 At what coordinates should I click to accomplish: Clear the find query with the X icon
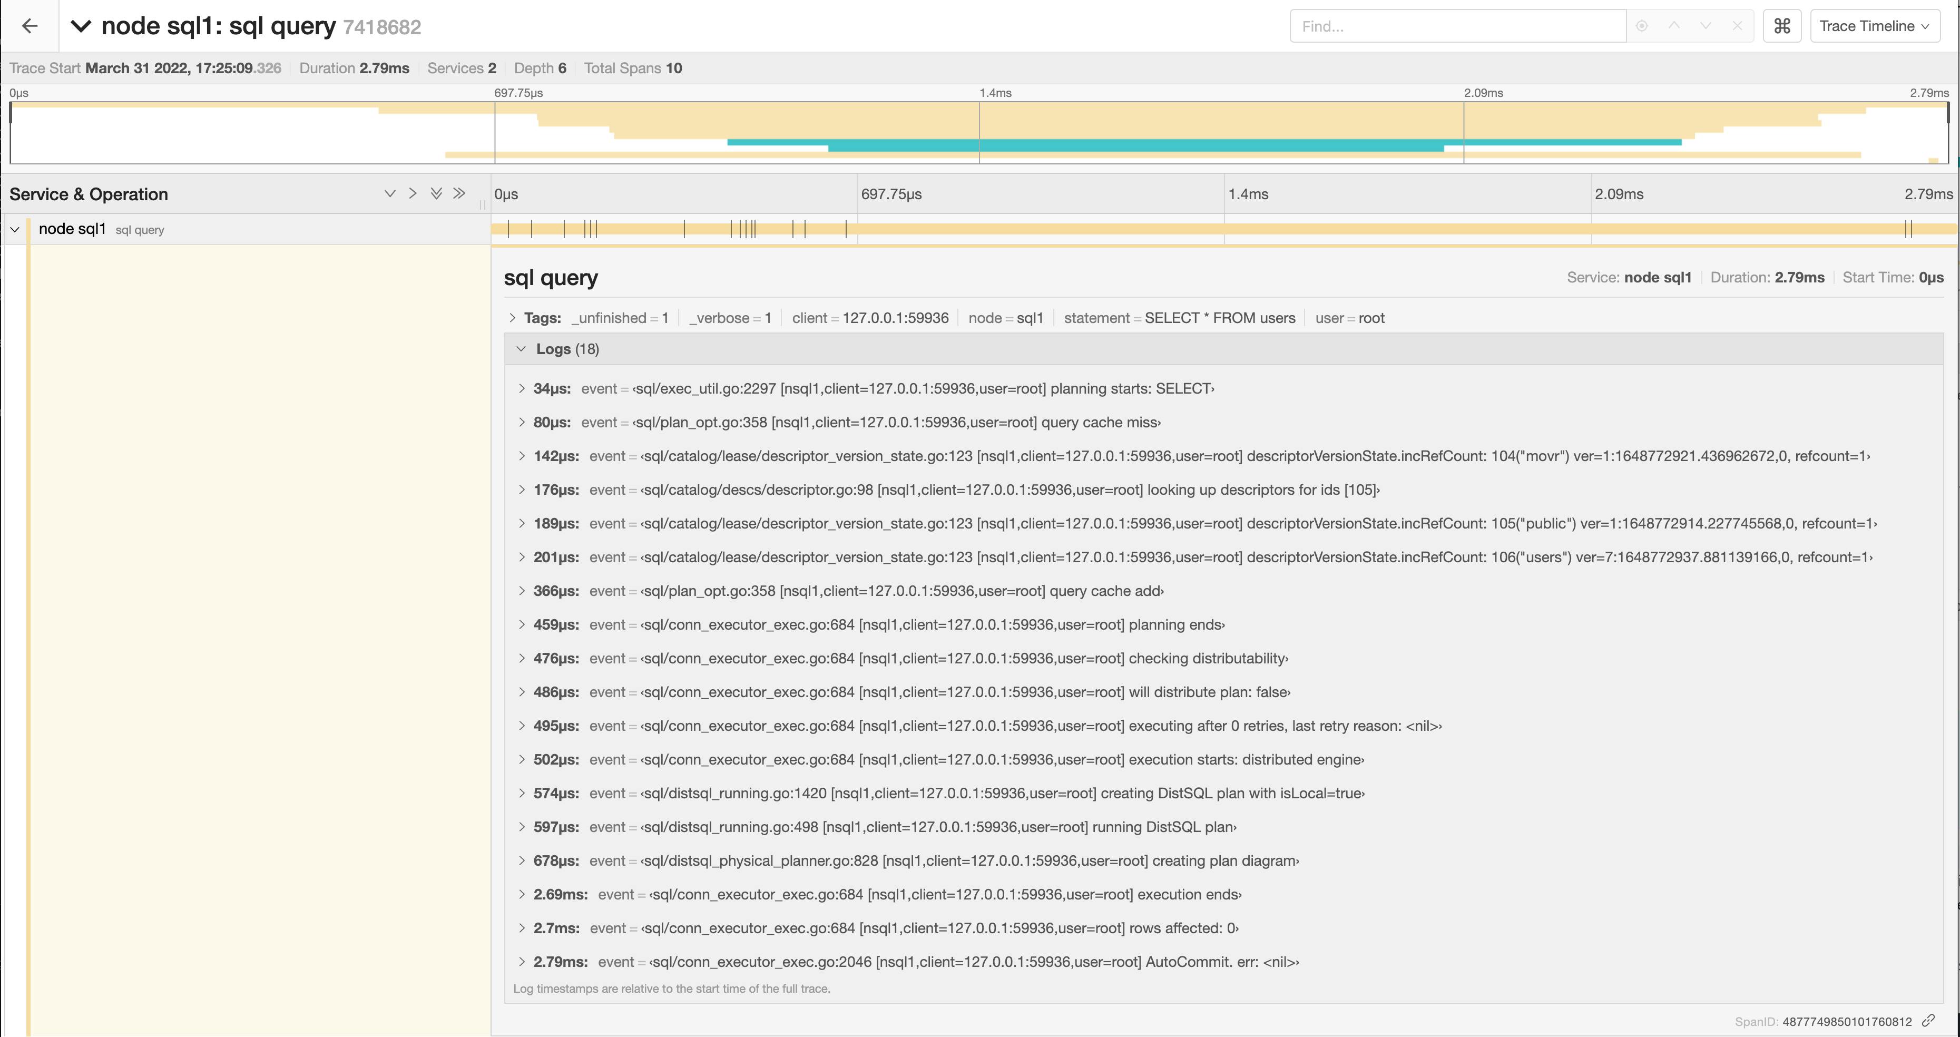click(1738, 25)
